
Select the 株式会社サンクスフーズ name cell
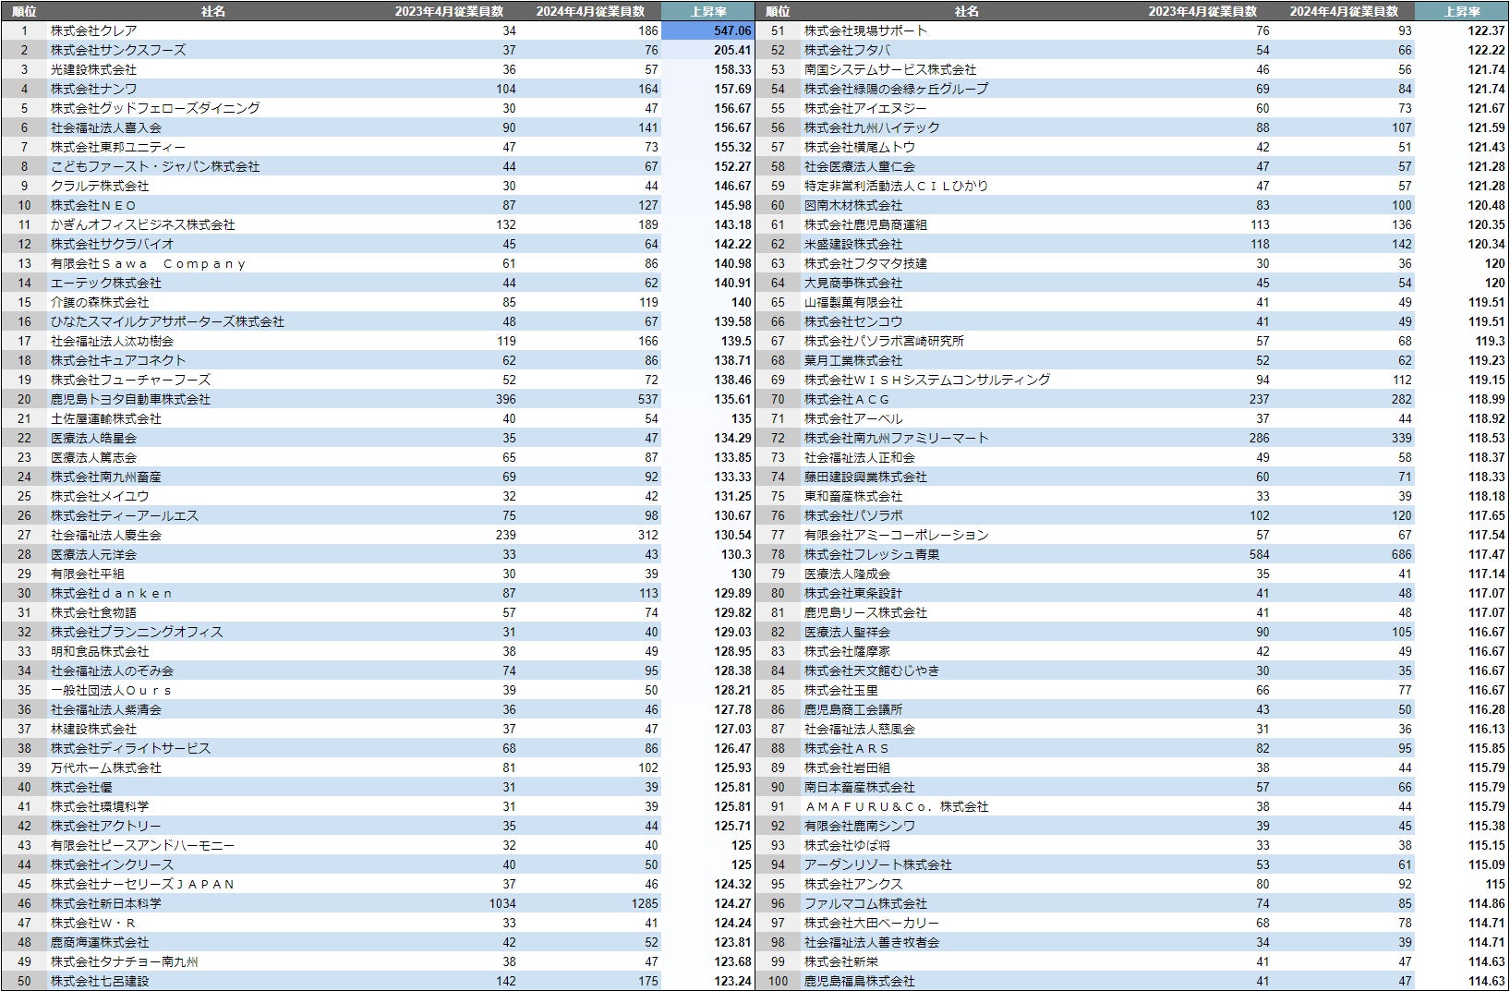tap(118, 50)
